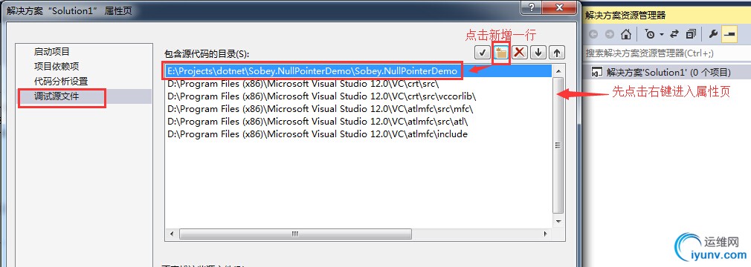Click directory list vertical scrollbar up arrow
Viewport: 751px width, 267px height.
558,70
